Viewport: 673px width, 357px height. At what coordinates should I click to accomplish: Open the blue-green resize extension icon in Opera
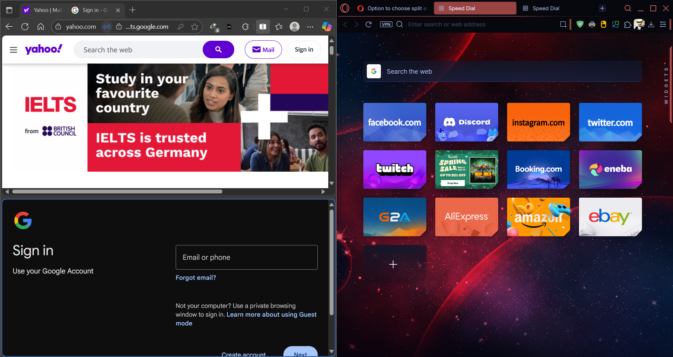pos(615,24)
